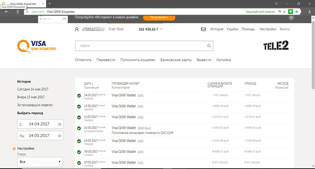Click the Счет Qiwi label
The height and width of the screenshot is (169, 315).
pyautogui.click(x=116, y=29)
